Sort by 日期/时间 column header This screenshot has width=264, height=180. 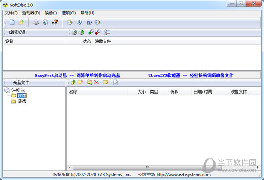coord(210,92)
